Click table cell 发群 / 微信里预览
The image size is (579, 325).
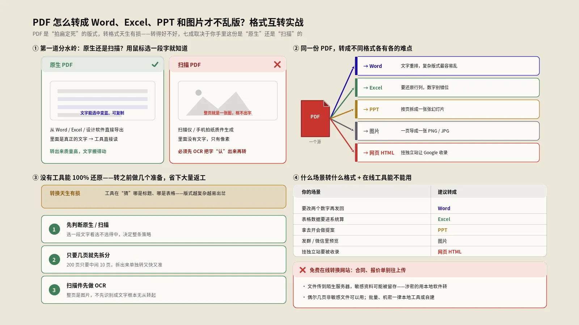(x=320, y=241)
